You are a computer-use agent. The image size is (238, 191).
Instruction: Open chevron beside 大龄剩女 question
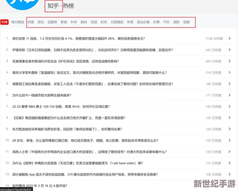coord(230,95)
